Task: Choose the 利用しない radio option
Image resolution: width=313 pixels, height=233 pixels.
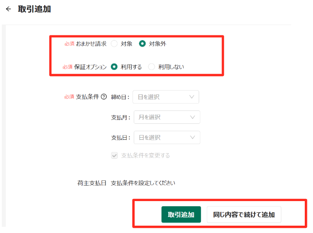Action: click(152, 66)
